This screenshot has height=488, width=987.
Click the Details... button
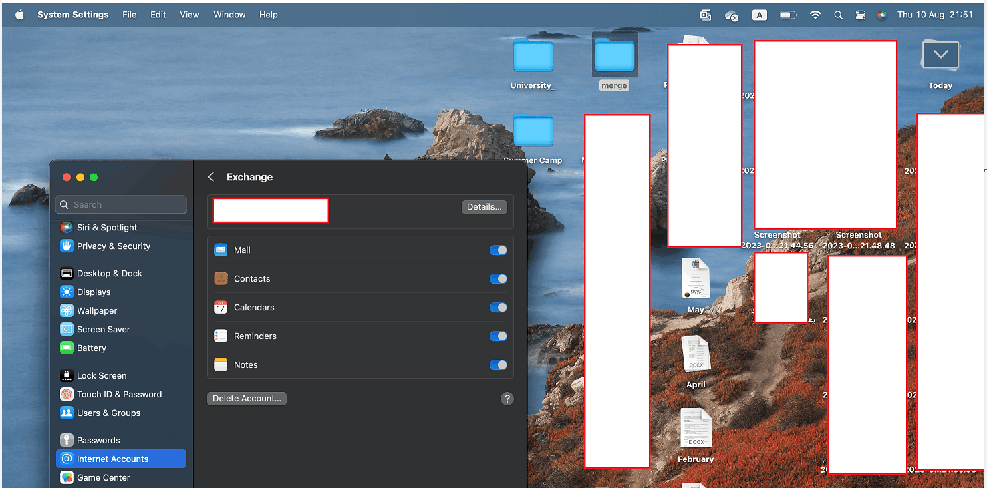click(x=484, y=207)
